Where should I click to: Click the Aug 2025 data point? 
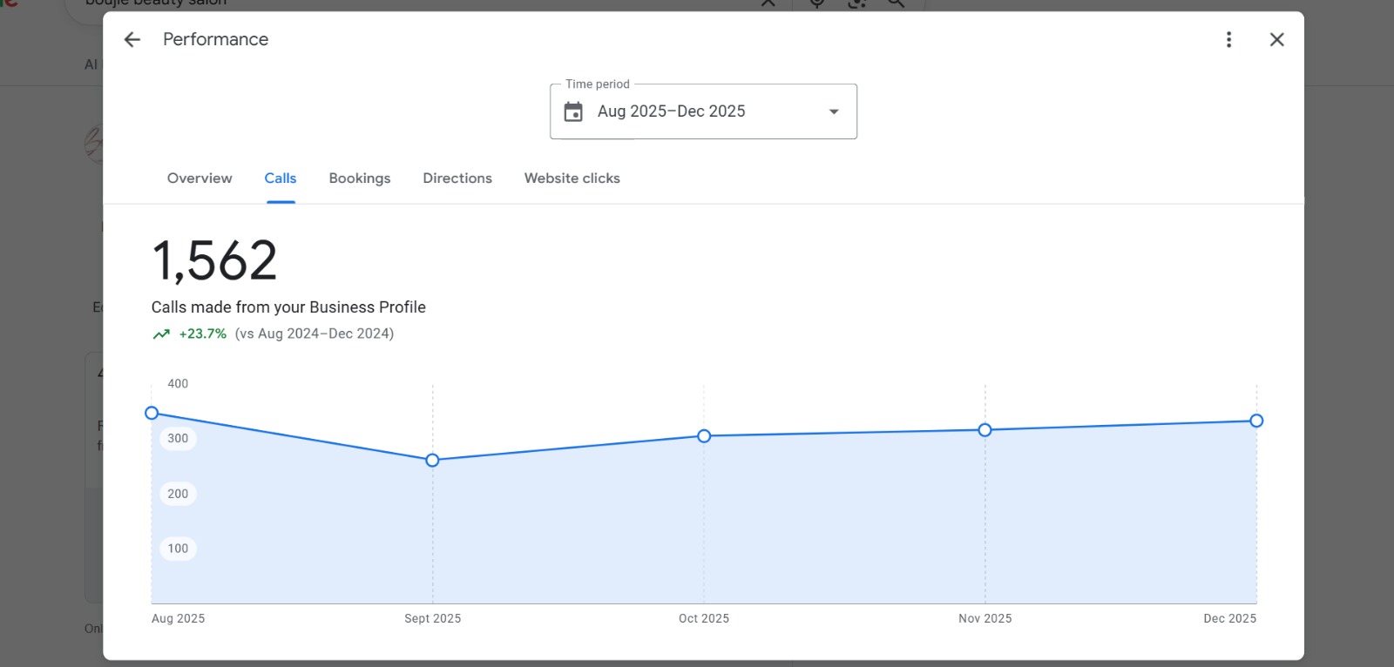[152, 413]
